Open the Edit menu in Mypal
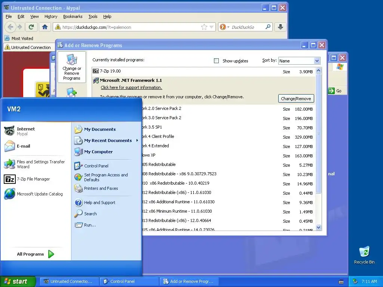 coord(21,16)
